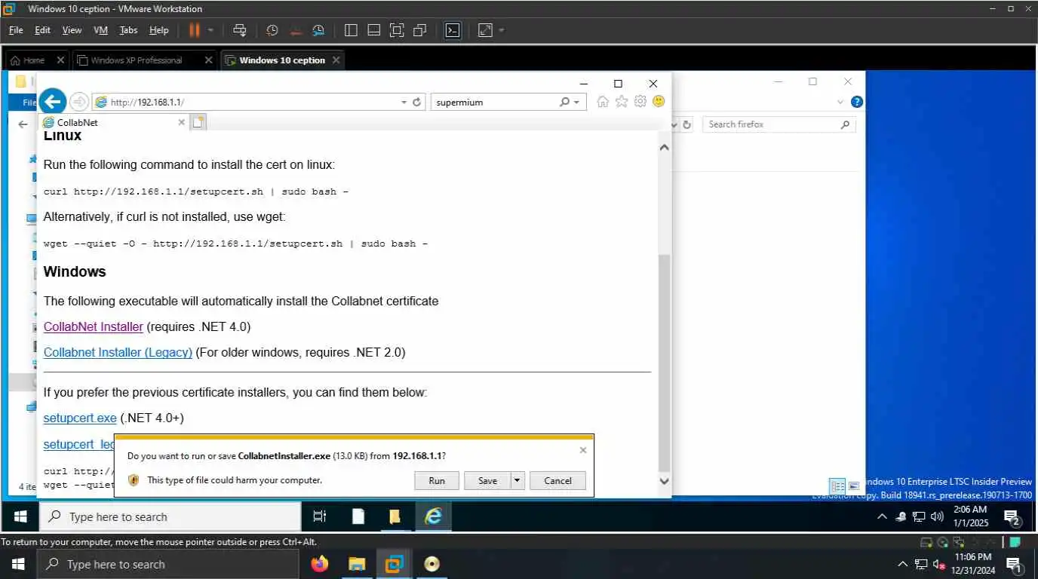Toggle the VMware library sidebar

(x=351, y=30)
